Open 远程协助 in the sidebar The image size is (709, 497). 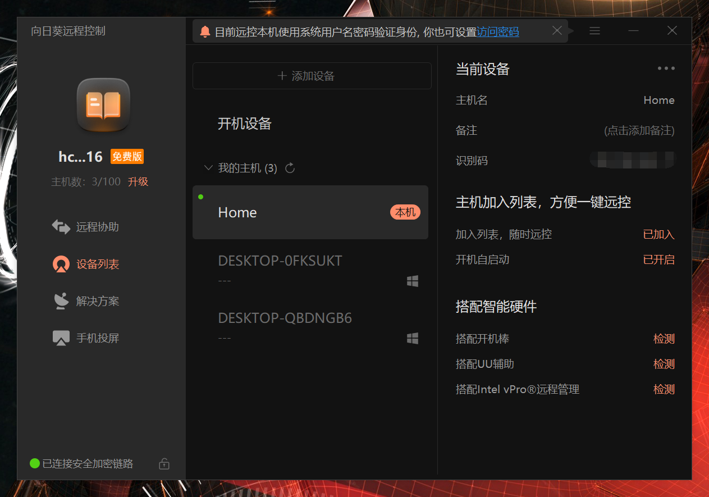[x=98, y=227]
